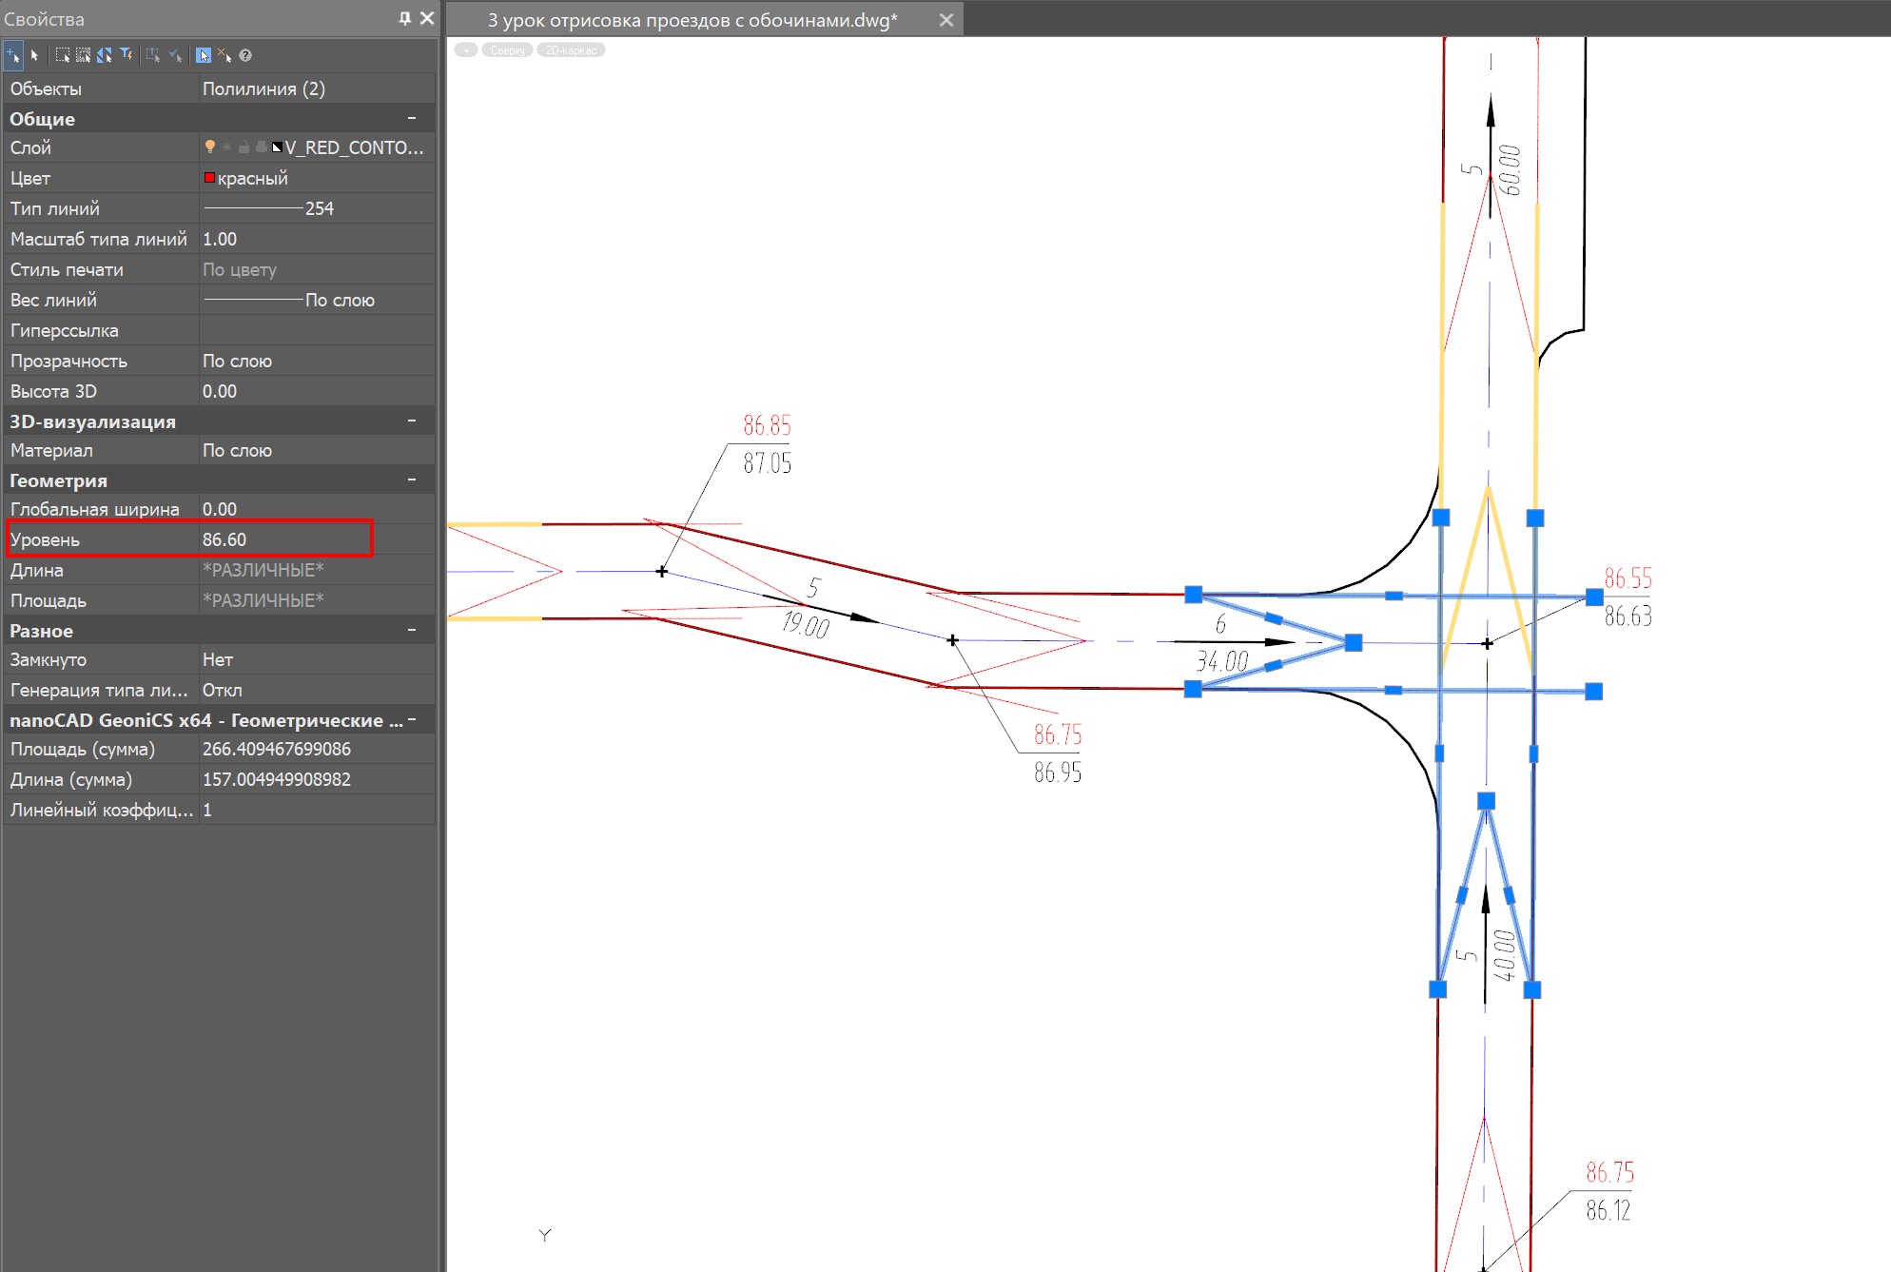Click the viewport plus control button
Viewport: 1891px width, 1272px height.
[x=466, y=50]
